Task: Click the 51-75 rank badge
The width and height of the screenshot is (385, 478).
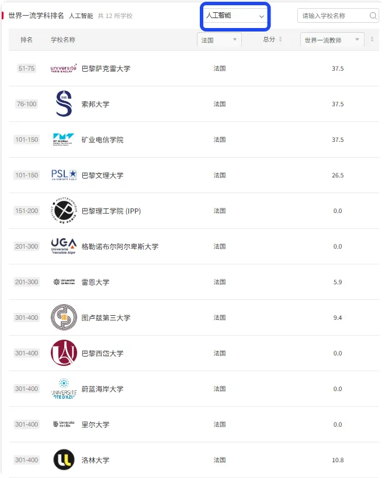Action: (x=26, y=68)
